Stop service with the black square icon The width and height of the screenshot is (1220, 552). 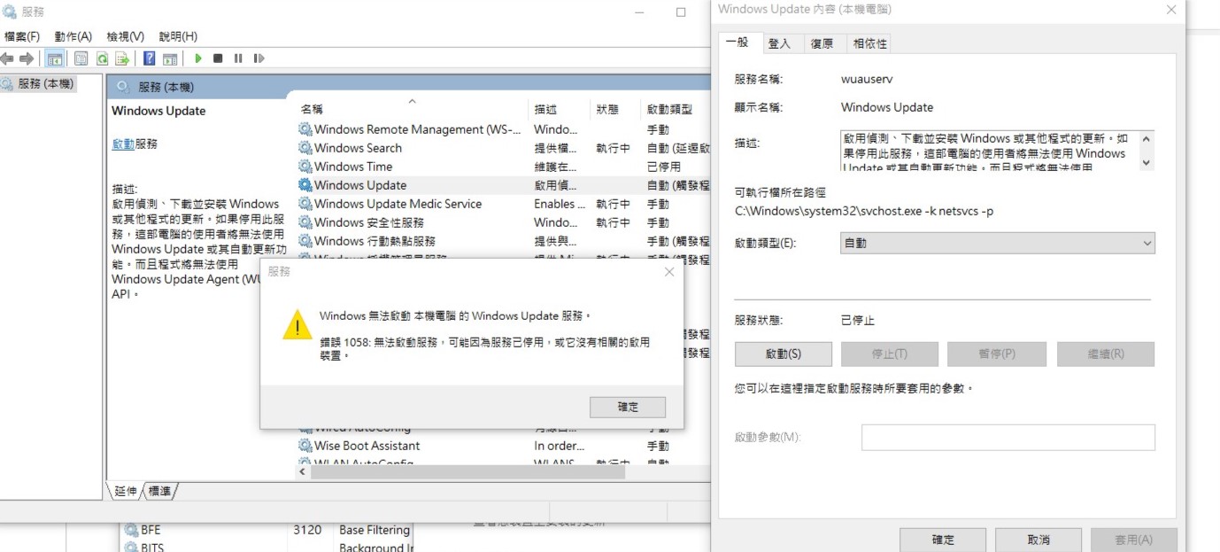[x=218, y=58]
